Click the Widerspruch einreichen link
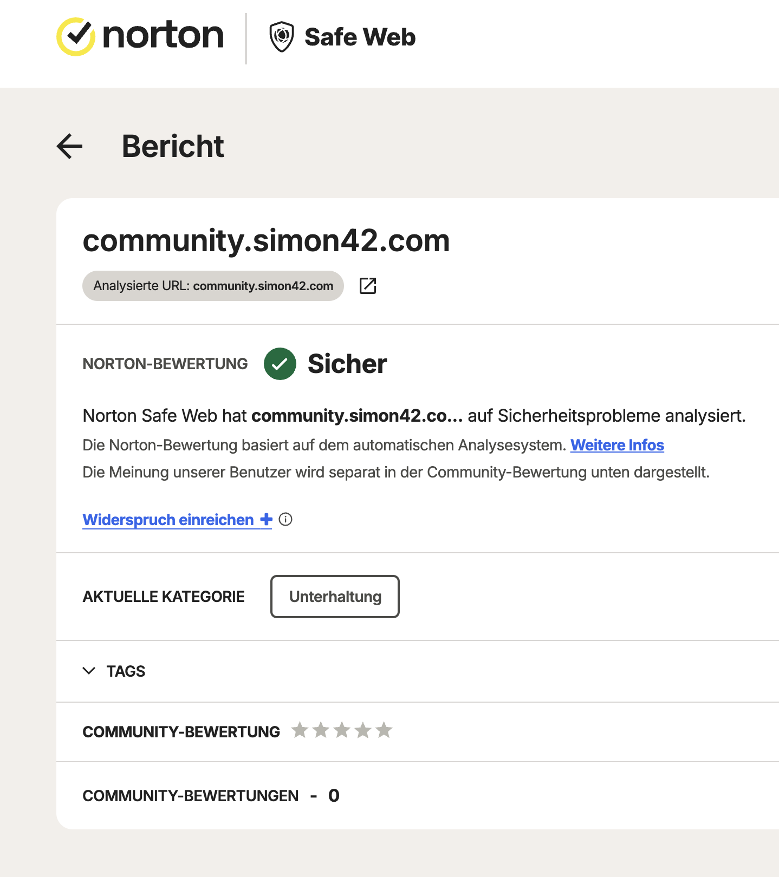779x877 pixels. click(168, 520)
